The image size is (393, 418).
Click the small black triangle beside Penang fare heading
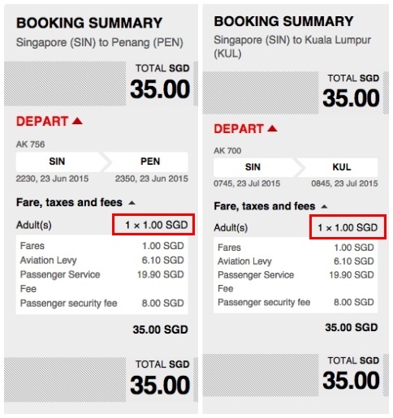point(132,203)
